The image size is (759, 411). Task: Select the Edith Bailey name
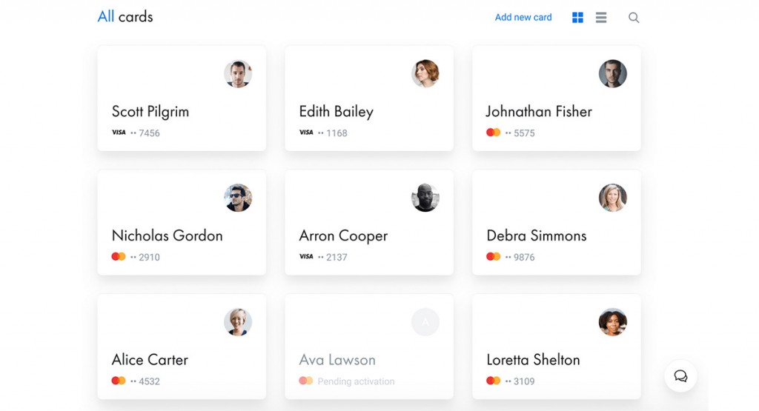point(336,112)
